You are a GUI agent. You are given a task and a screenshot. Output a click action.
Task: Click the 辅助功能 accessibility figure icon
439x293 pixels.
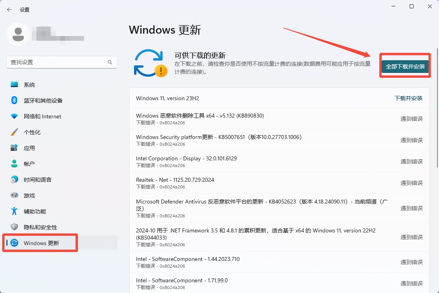pos(14,211)
